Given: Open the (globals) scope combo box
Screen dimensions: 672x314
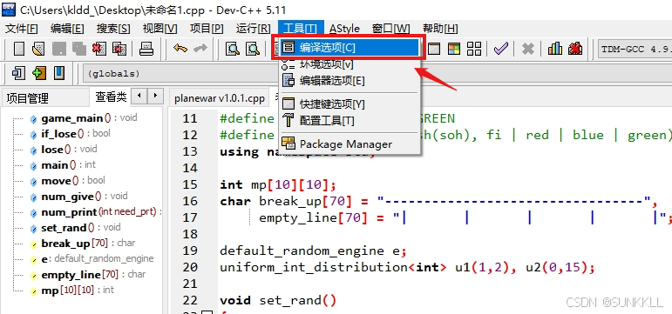Looking at the screenshot, I should (x=180, y=74).
